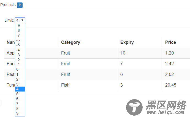
Task: Choose option -5 from the dropdown
Action: 20,45
